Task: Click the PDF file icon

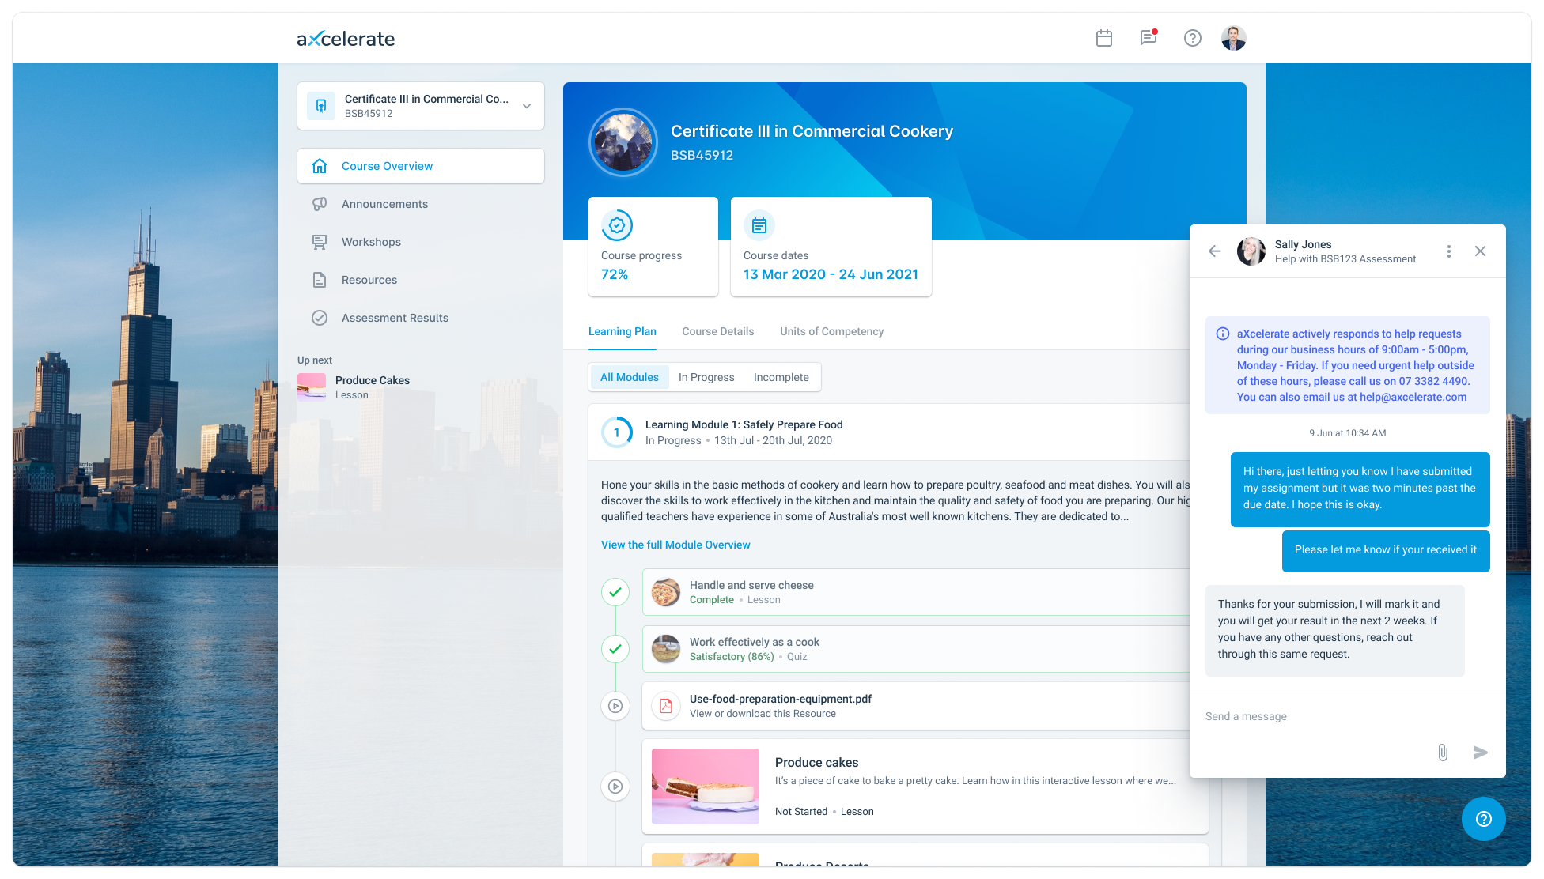Action: [666, 706]
